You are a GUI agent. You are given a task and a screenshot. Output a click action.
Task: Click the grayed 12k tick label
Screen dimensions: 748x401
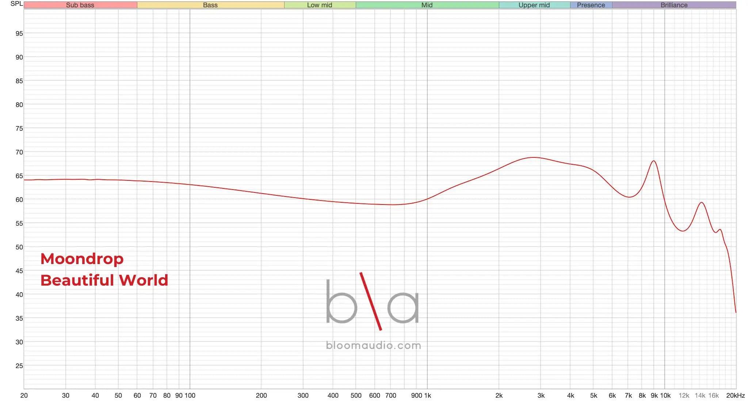tap(685, 396)
